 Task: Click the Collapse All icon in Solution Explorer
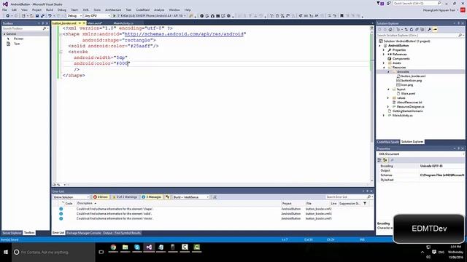click(x=417, y=29)
